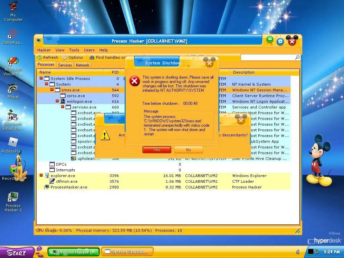Open the Tools menu

click(74, 50)
